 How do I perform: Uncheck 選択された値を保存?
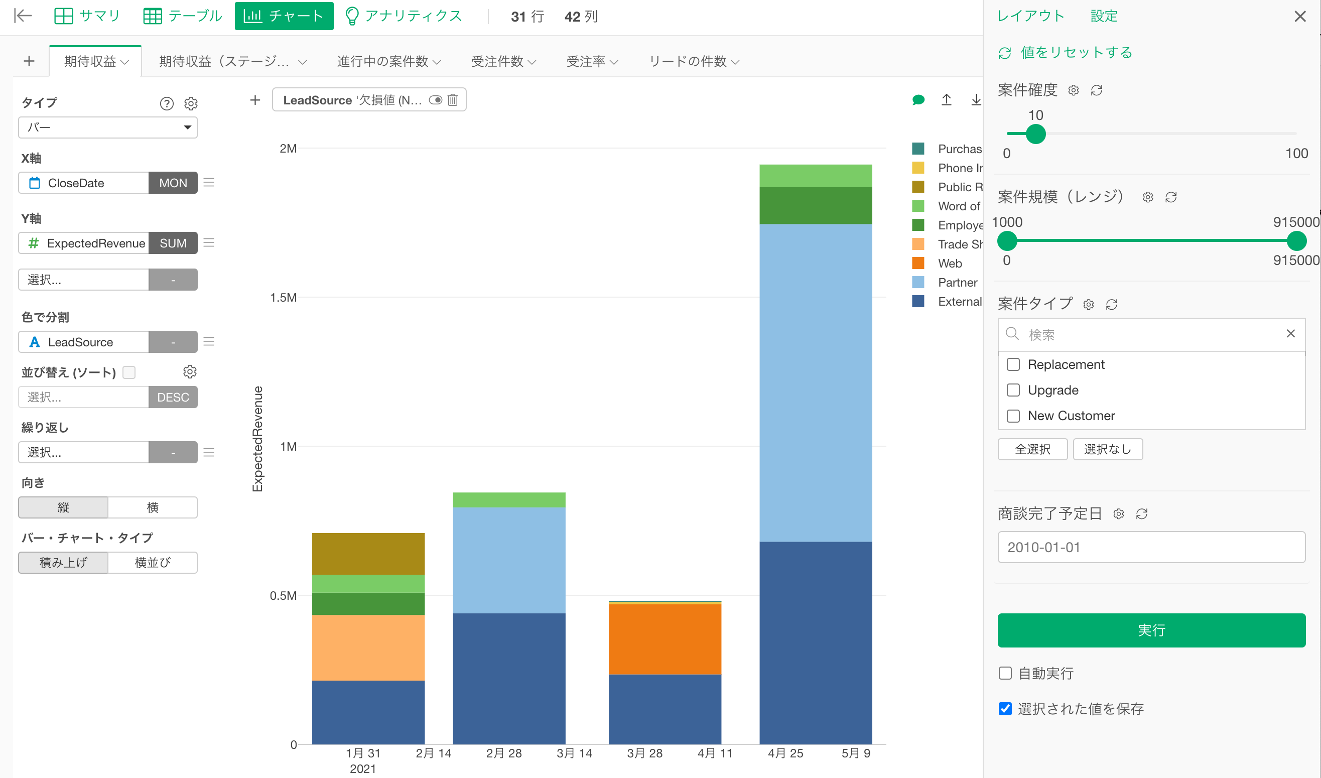tap(1005, 708)
